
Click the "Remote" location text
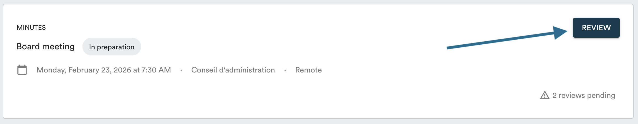pyautogui.click(x=308, y=70)
